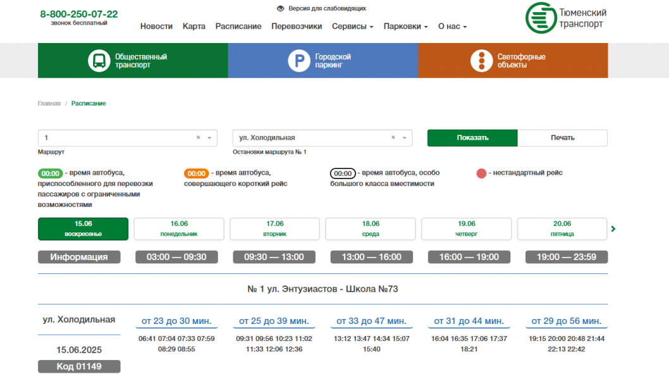Click the Печать button
Screen dimensions: 669x374
tap(562, 138)
